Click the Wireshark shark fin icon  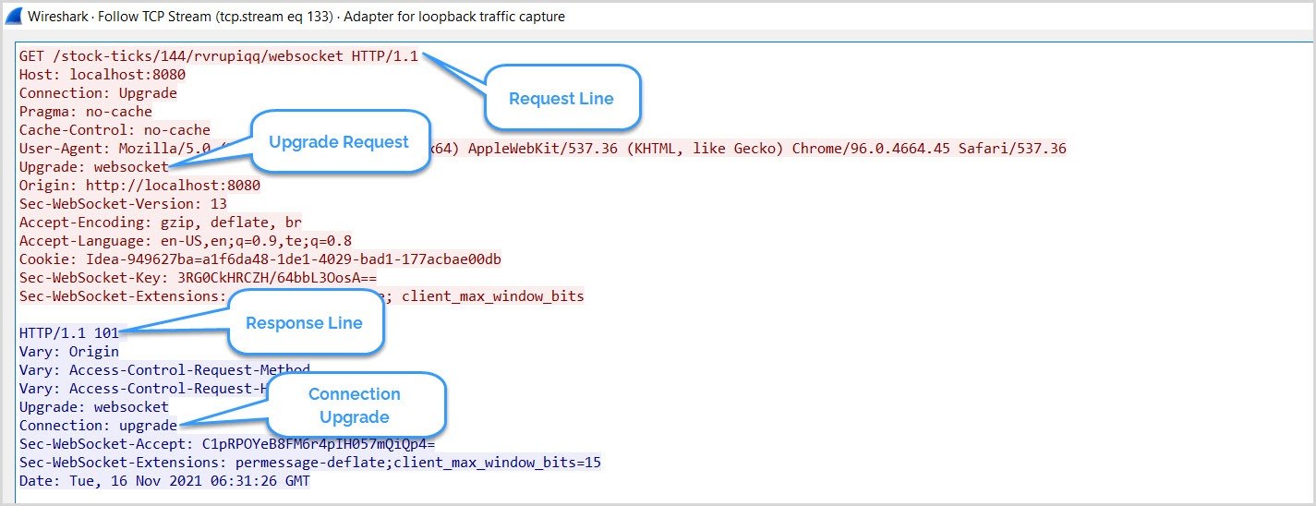point(15,16)
